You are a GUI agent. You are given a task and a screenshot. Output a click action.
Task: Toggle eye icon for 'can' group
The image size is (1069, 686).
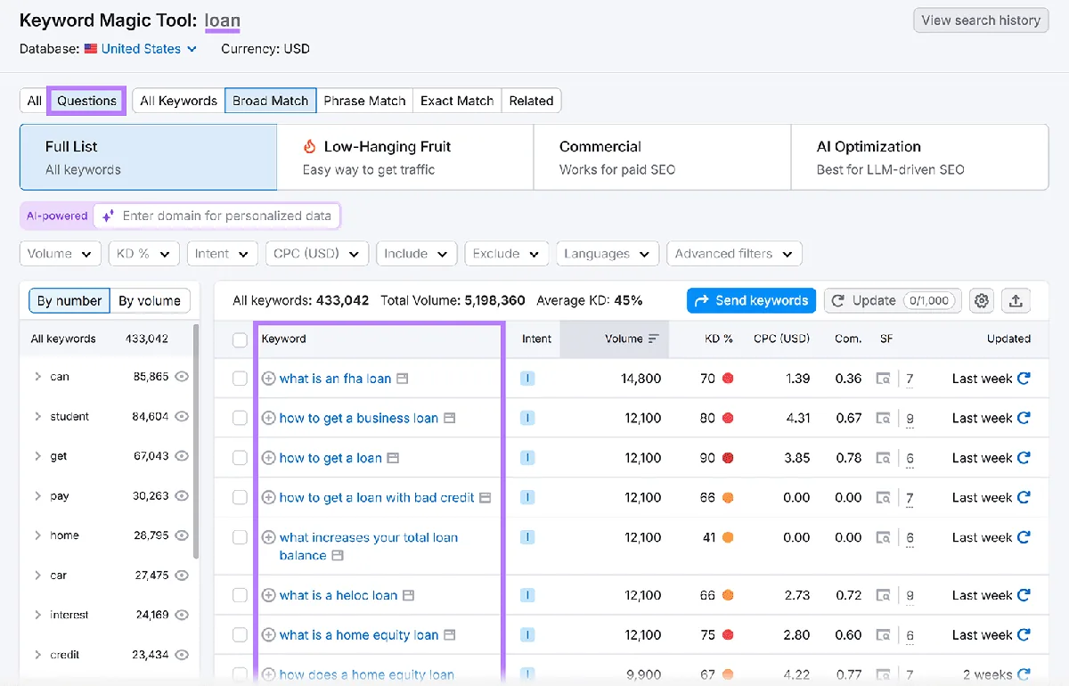pyautogui.click(x=182, y=377)
